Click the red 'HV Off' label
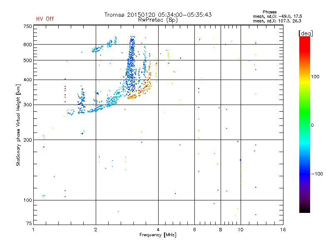 coord(45,19)
